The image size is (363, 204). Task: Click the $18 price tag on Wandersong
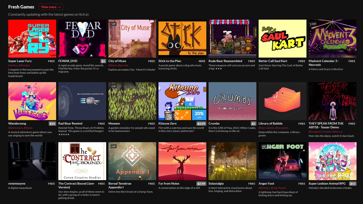[x=53, y=124]
